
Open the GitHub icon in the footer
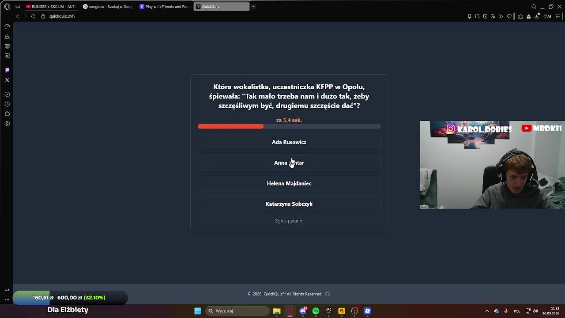coord(328,294)
